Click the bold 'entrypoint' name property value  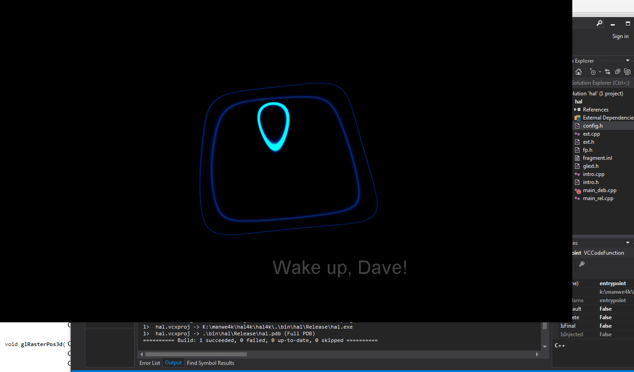613,283
